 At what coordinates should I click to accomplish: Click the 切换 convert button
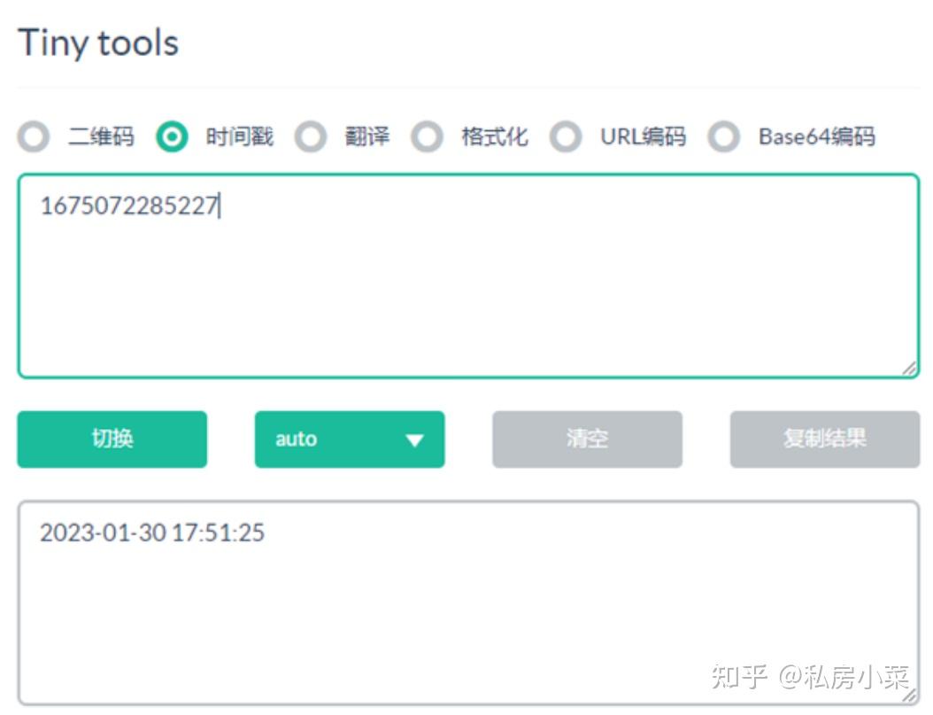click(111, 439)
